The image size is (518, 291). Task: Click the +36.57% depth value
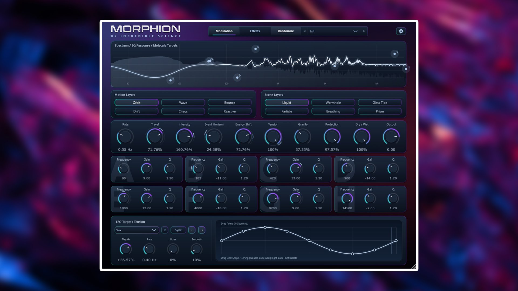126,260
